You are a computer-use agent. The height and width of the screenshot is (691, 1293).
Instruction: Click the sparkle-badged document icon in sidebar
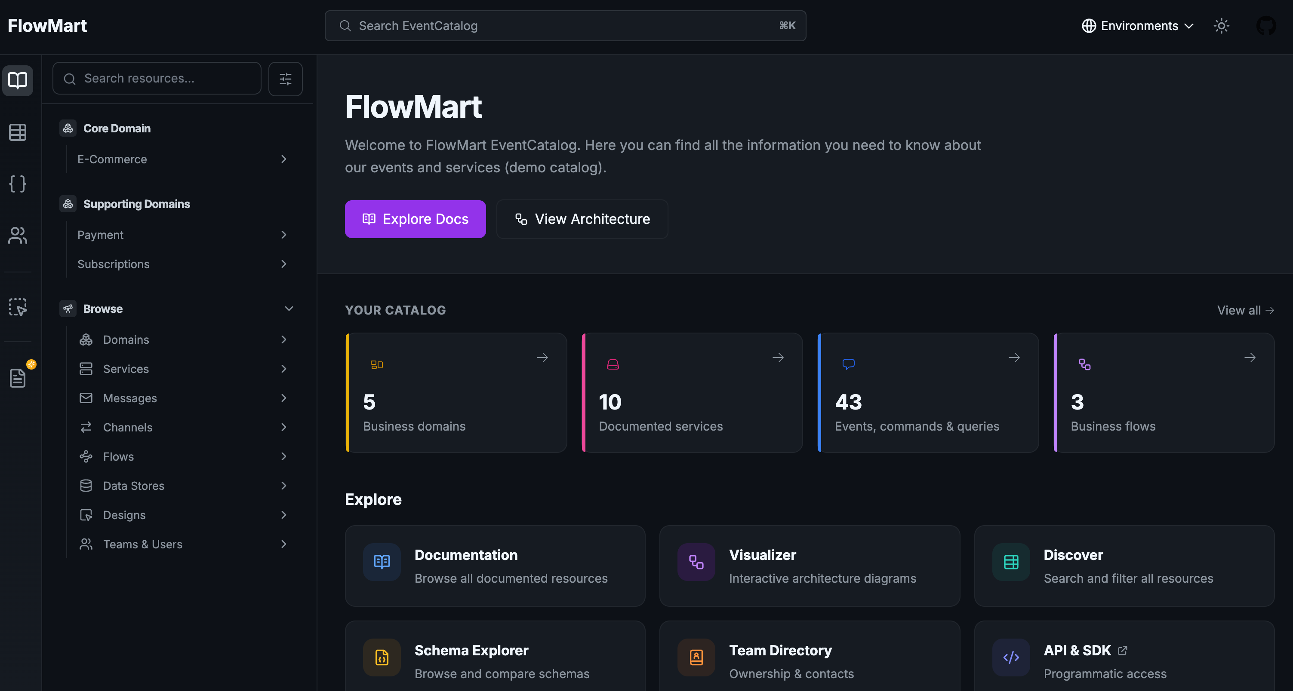[18, 378]
